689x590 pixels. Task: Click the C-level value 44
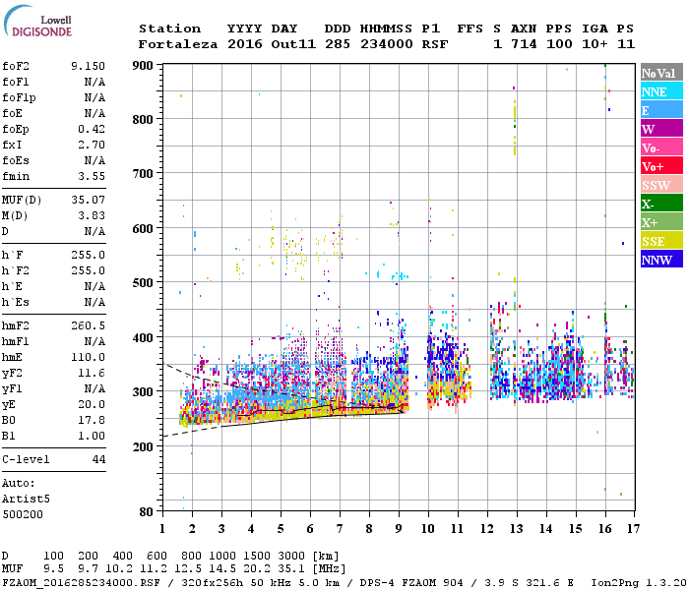click(x=98, y=459)
